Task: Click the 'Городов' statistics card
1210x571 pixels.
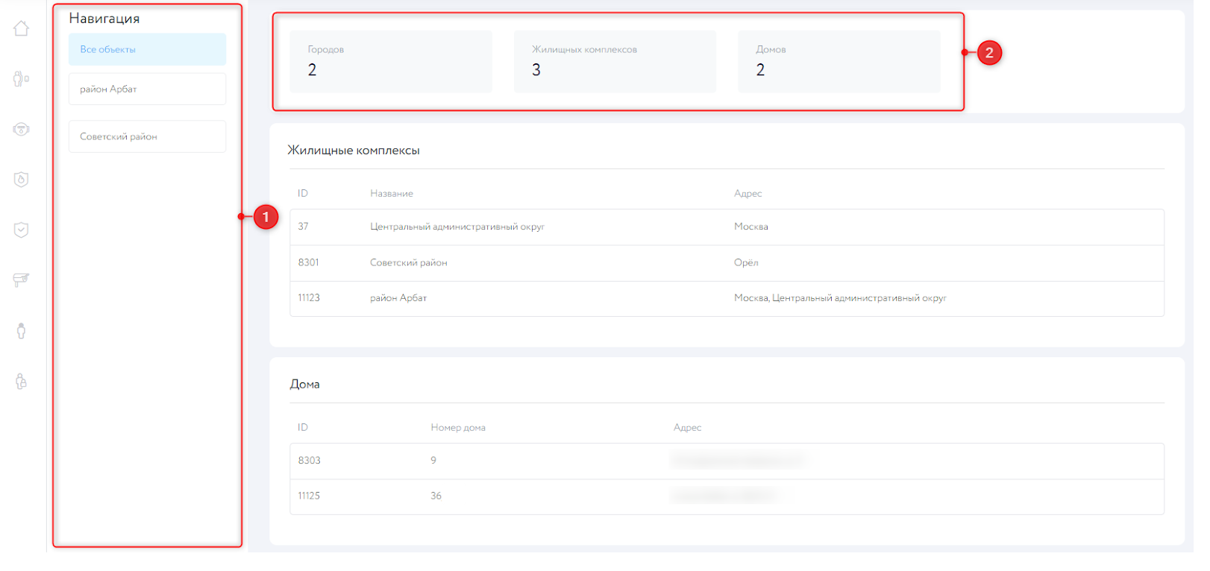Action: [391, 62]
